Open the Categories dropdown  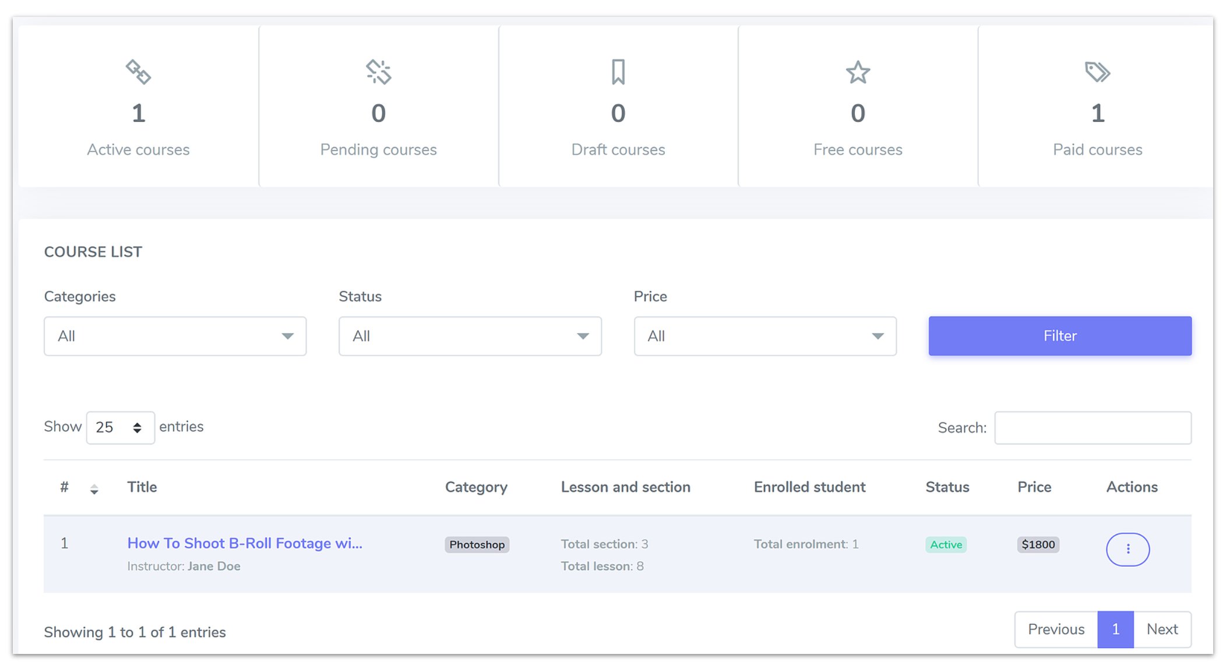(175, 336)
